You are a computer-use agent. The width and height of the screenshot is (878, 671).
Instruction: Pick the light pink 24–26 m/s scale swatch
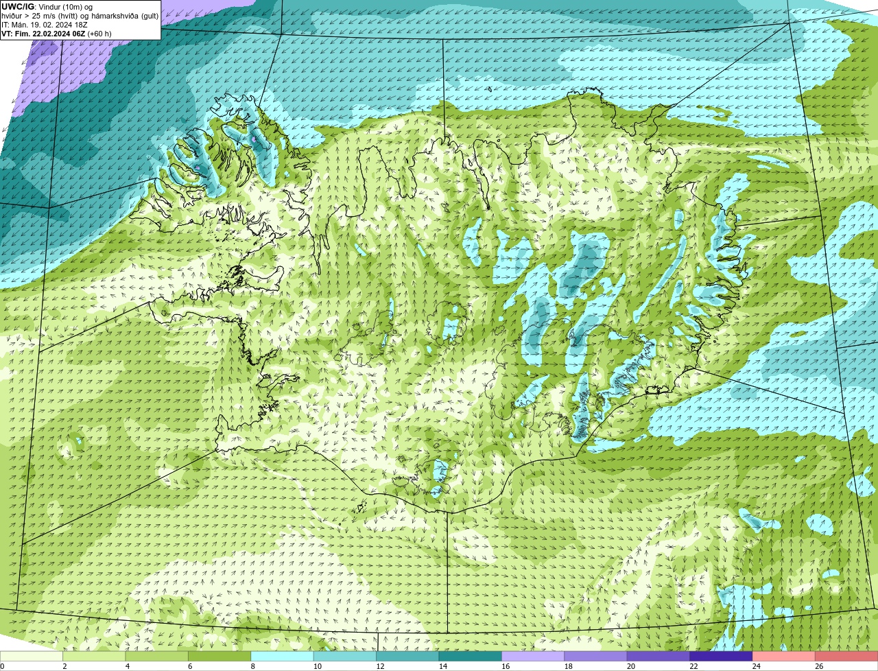click(784, 657)
